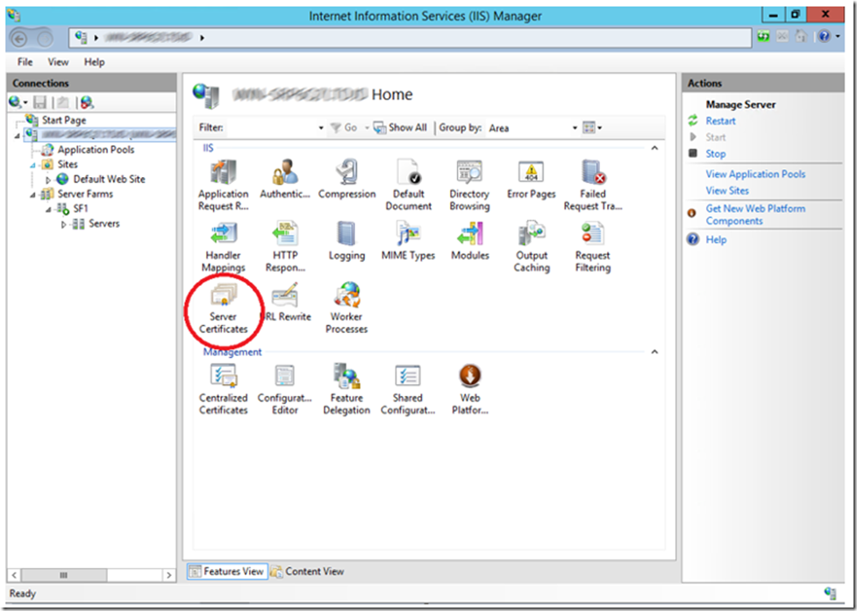857x611 pixels.
Task: Open Centralized Certificates management
Action: [223, 388]
